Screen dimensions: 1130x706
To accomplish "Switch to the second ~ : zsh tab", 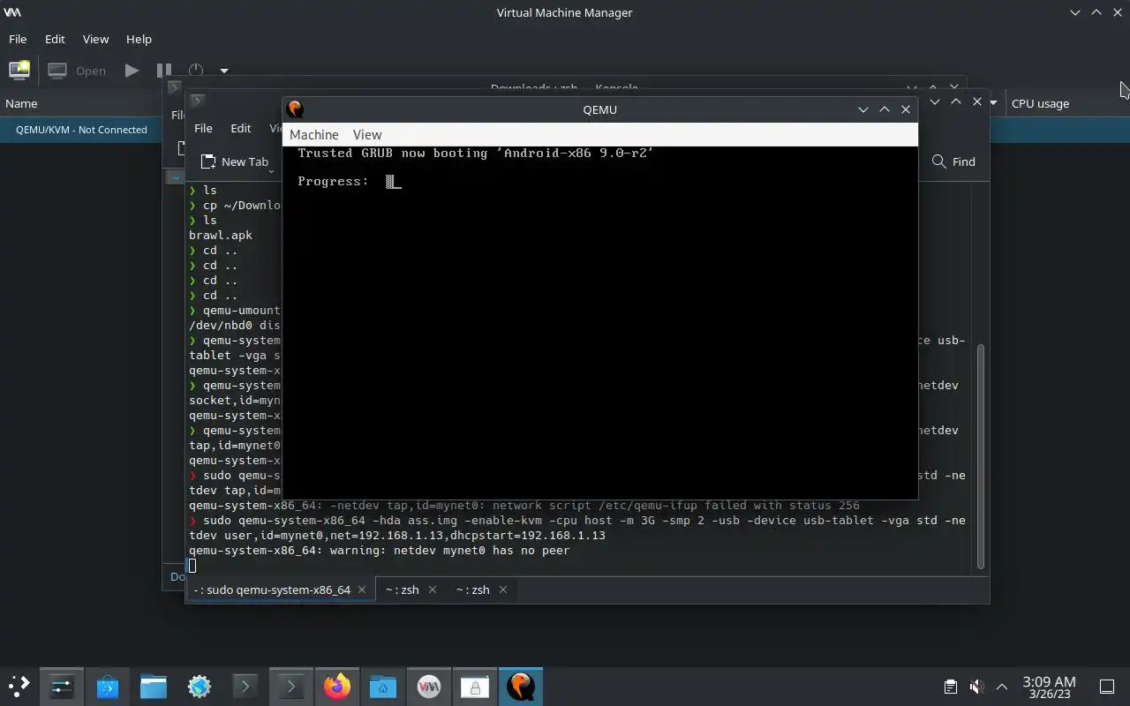I will (x=481, y=590).
